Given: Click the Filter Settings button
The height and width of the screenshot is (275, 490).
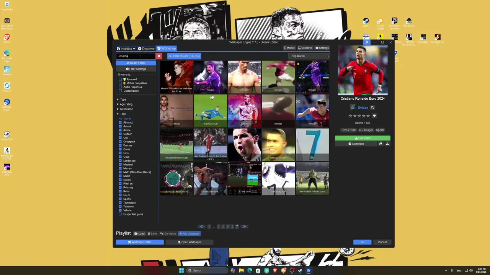Looking at the screenshot, I should 136,69.
